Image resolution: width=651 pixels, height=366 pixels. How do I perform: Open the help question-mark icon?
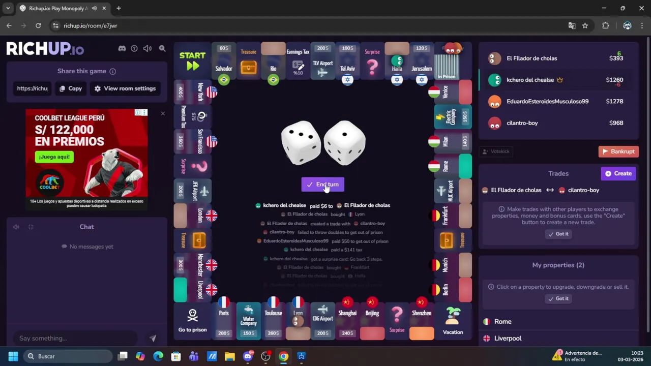tap(134, 48)
